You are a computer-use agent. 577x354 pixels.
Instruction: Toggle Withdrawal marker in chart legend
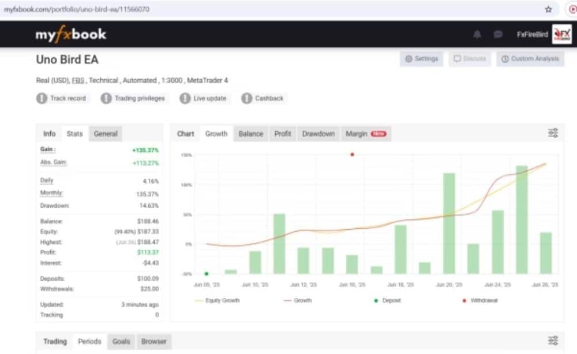point(480,301)
